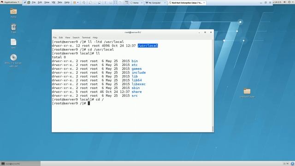Click the 'lib64' directory name
The width and height of the screenshot is (295, 166).
pos(137,80)
